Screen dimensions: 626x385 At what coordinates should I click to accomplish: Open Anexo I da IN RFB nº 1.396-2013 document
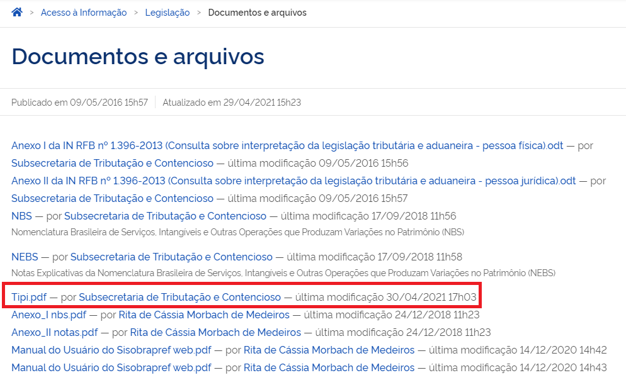coord(287,145)
